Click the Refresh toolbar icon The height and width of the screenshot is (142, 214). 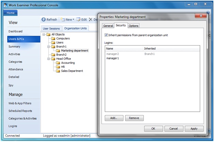coord(44,20)
